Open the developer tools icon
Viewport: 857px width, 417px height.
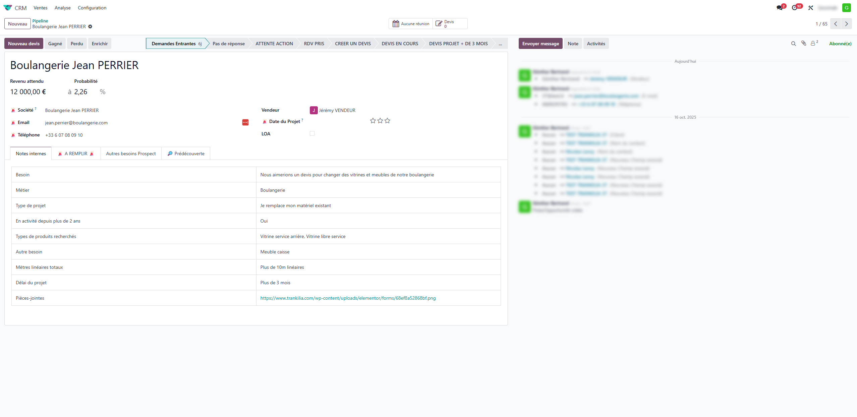tap(811, 8)
